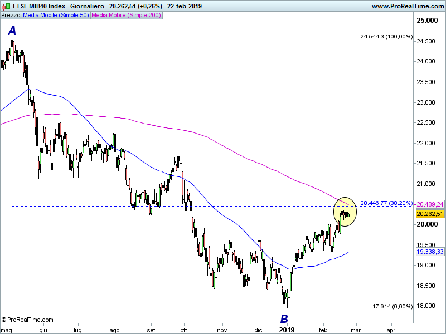Click the mar month label on the time axis
446x334 pixels.
pos(356,330)
